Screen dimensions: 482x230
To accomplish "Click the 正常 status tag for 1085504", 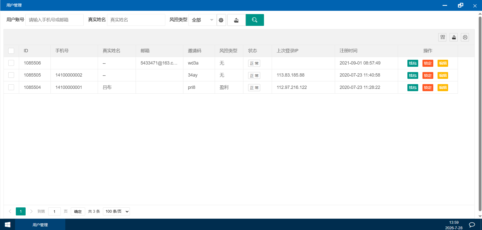I will (x=254, y=88).
